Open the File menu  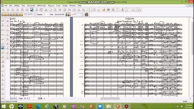(x=6, y=5)
